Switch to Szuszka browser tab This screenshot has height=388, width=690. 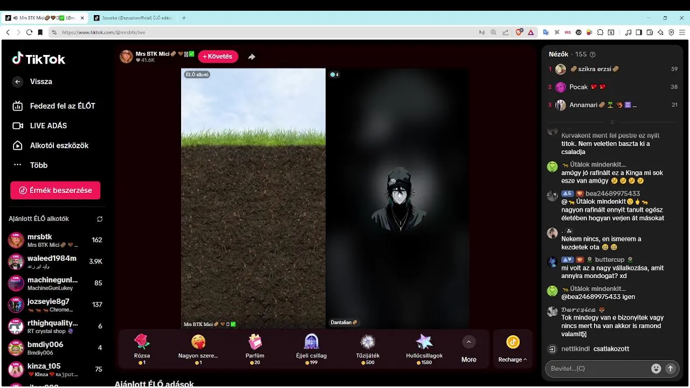tap(133, 18)
